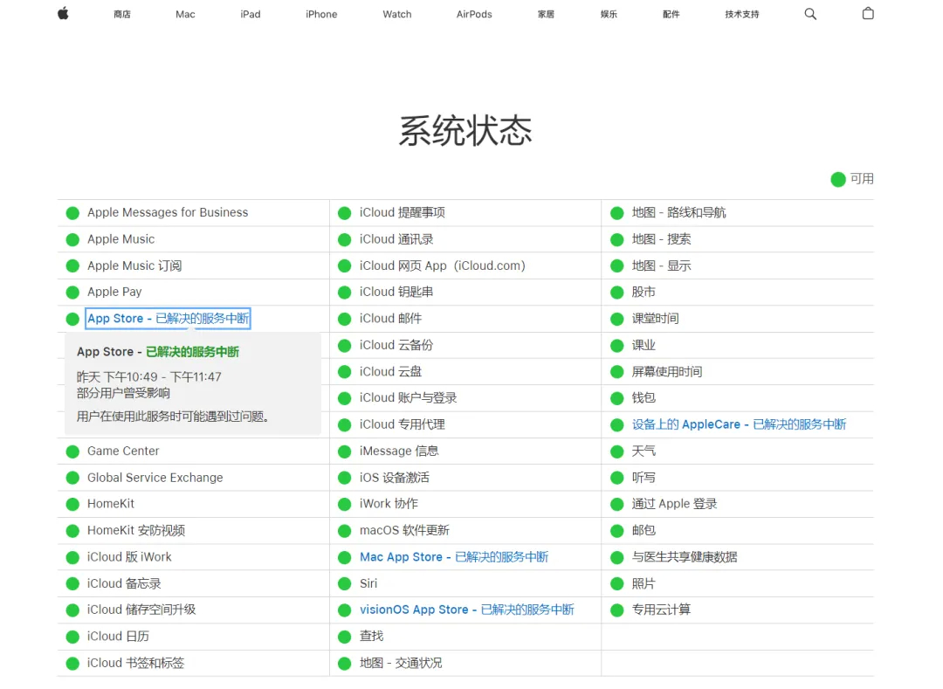Click the 可用 legend label
The image size is (943, 689).
click(x=862, y=179)
